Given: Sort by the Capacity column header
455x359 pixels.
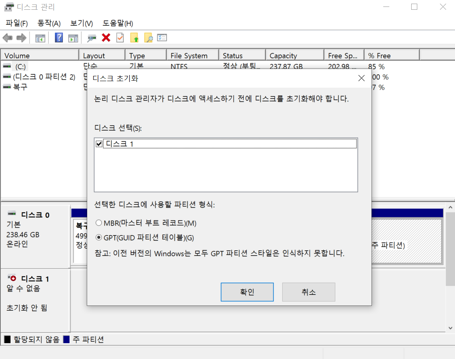Looking at the screenshot, I should point(295,56).
